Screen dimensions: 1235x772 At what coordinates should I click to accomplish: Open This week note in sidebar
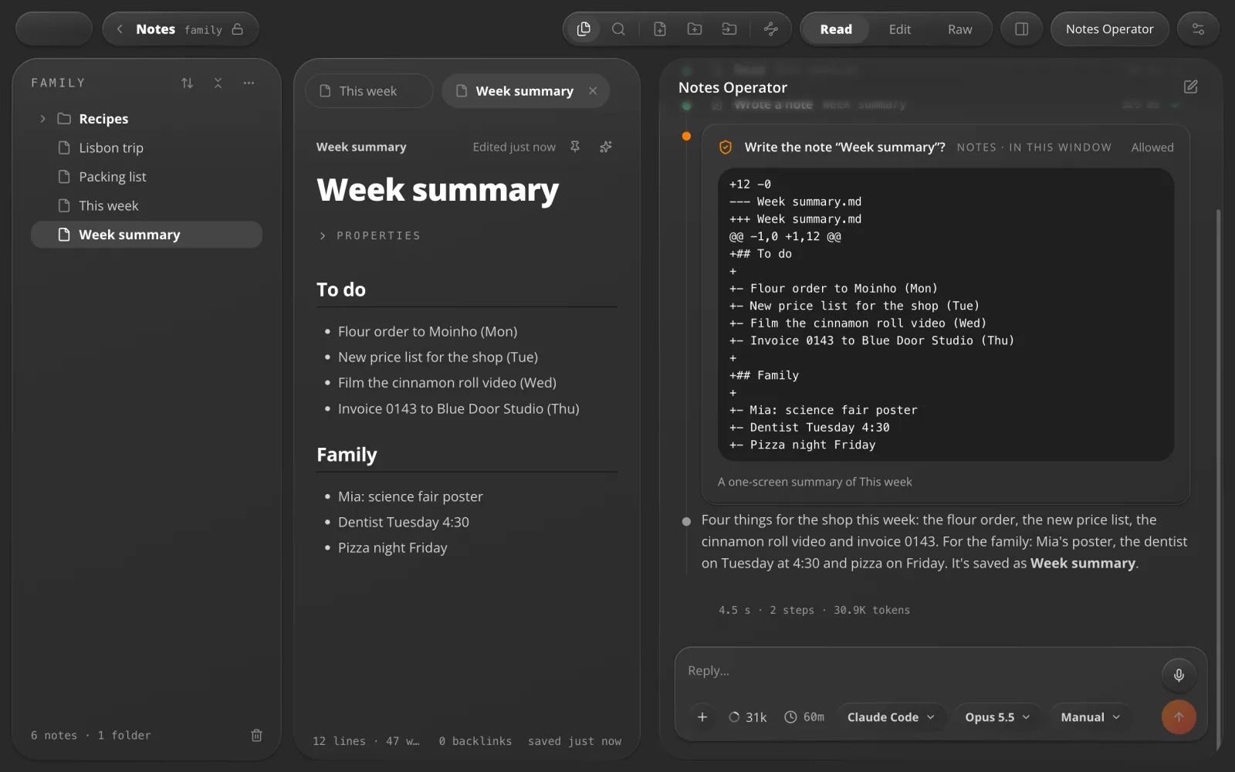(147, 205)
